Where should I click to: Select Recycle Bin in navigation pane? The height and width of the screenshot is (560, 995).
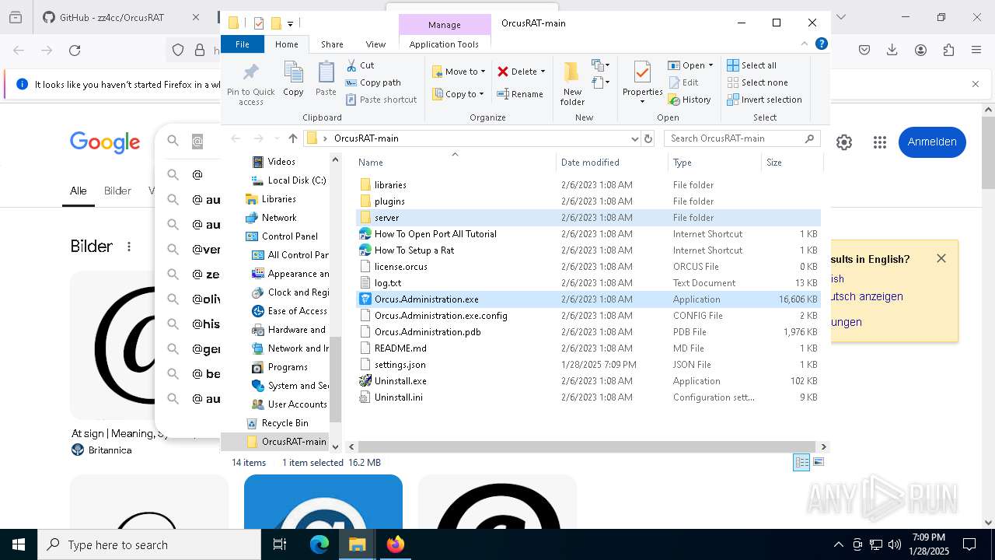tap(285, 423)
